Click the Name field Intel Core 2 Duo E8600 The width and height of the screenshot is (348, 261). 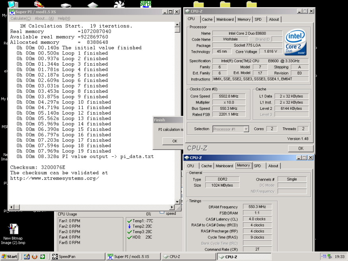tap(247, 33)
